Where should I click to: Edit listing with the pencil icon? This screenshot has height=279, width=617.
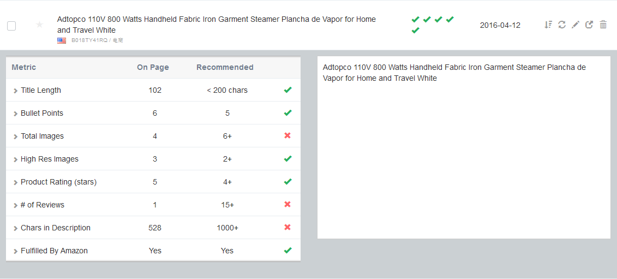point(576,25)
